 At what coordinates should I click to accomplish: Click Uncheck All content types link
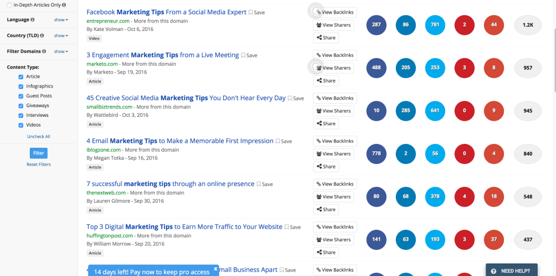[39, 136]
